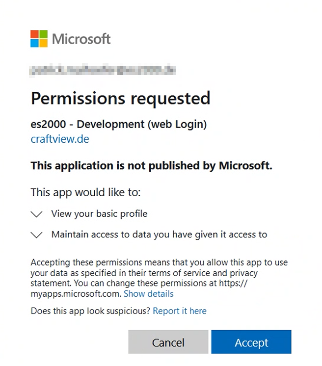Click the Accepting these permissions paragraph

coord(159,278)
